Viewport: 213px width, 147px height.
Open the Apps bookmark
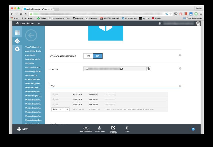[x=14, y=18]
